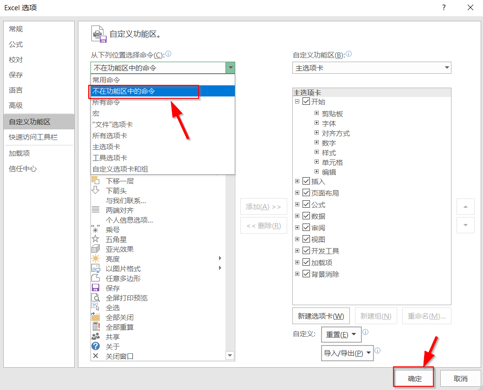
Task: Select 工具选项卡 in dropdown list
Action: tap(163, 158)
